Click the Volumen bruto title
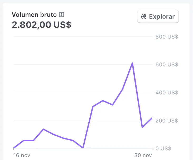This screenshot has height=160, width=193. [34, 15]
